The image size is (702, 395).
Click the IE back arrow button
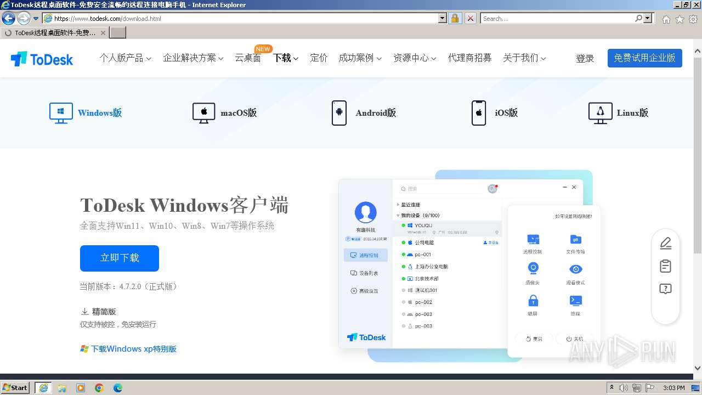(x=9, y=18)
